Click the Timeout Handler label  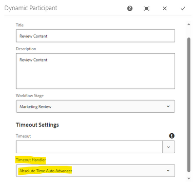tap(31, 160)
